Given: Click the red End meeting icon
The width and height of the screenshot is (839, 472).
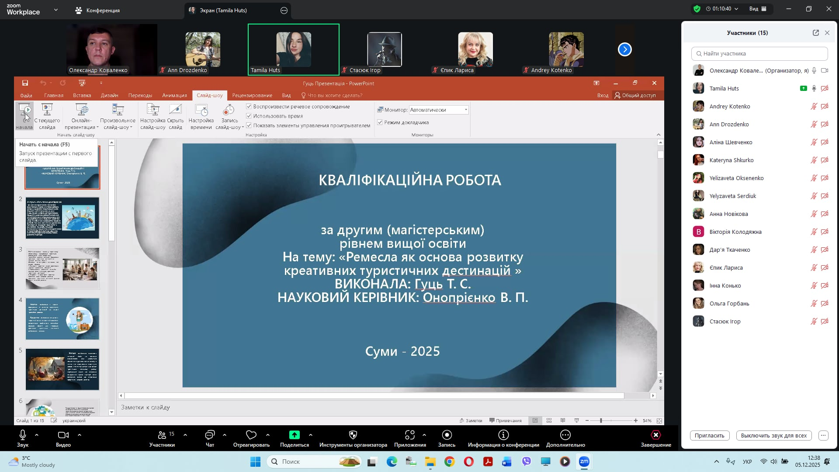Looking at the screenshot, I should click(x=655, y=435).
